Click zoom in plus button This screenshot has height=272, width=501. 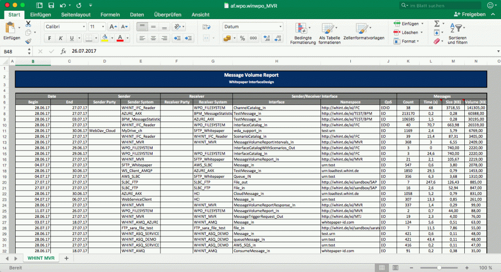point(467,268)
